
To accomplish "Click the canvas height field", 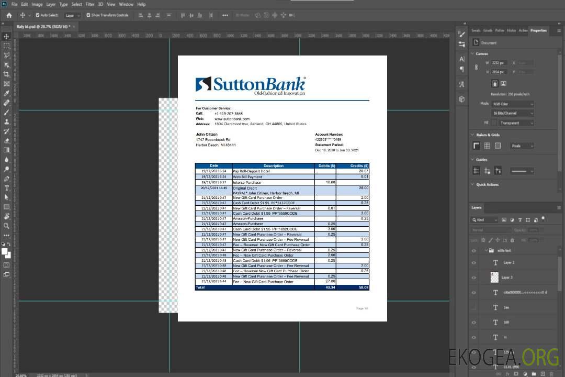I will click(x=499, y=72).
